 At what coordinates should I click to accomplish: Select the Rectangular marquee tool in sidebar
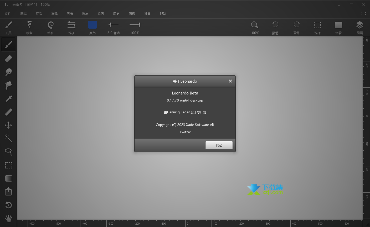coord(8,165)
